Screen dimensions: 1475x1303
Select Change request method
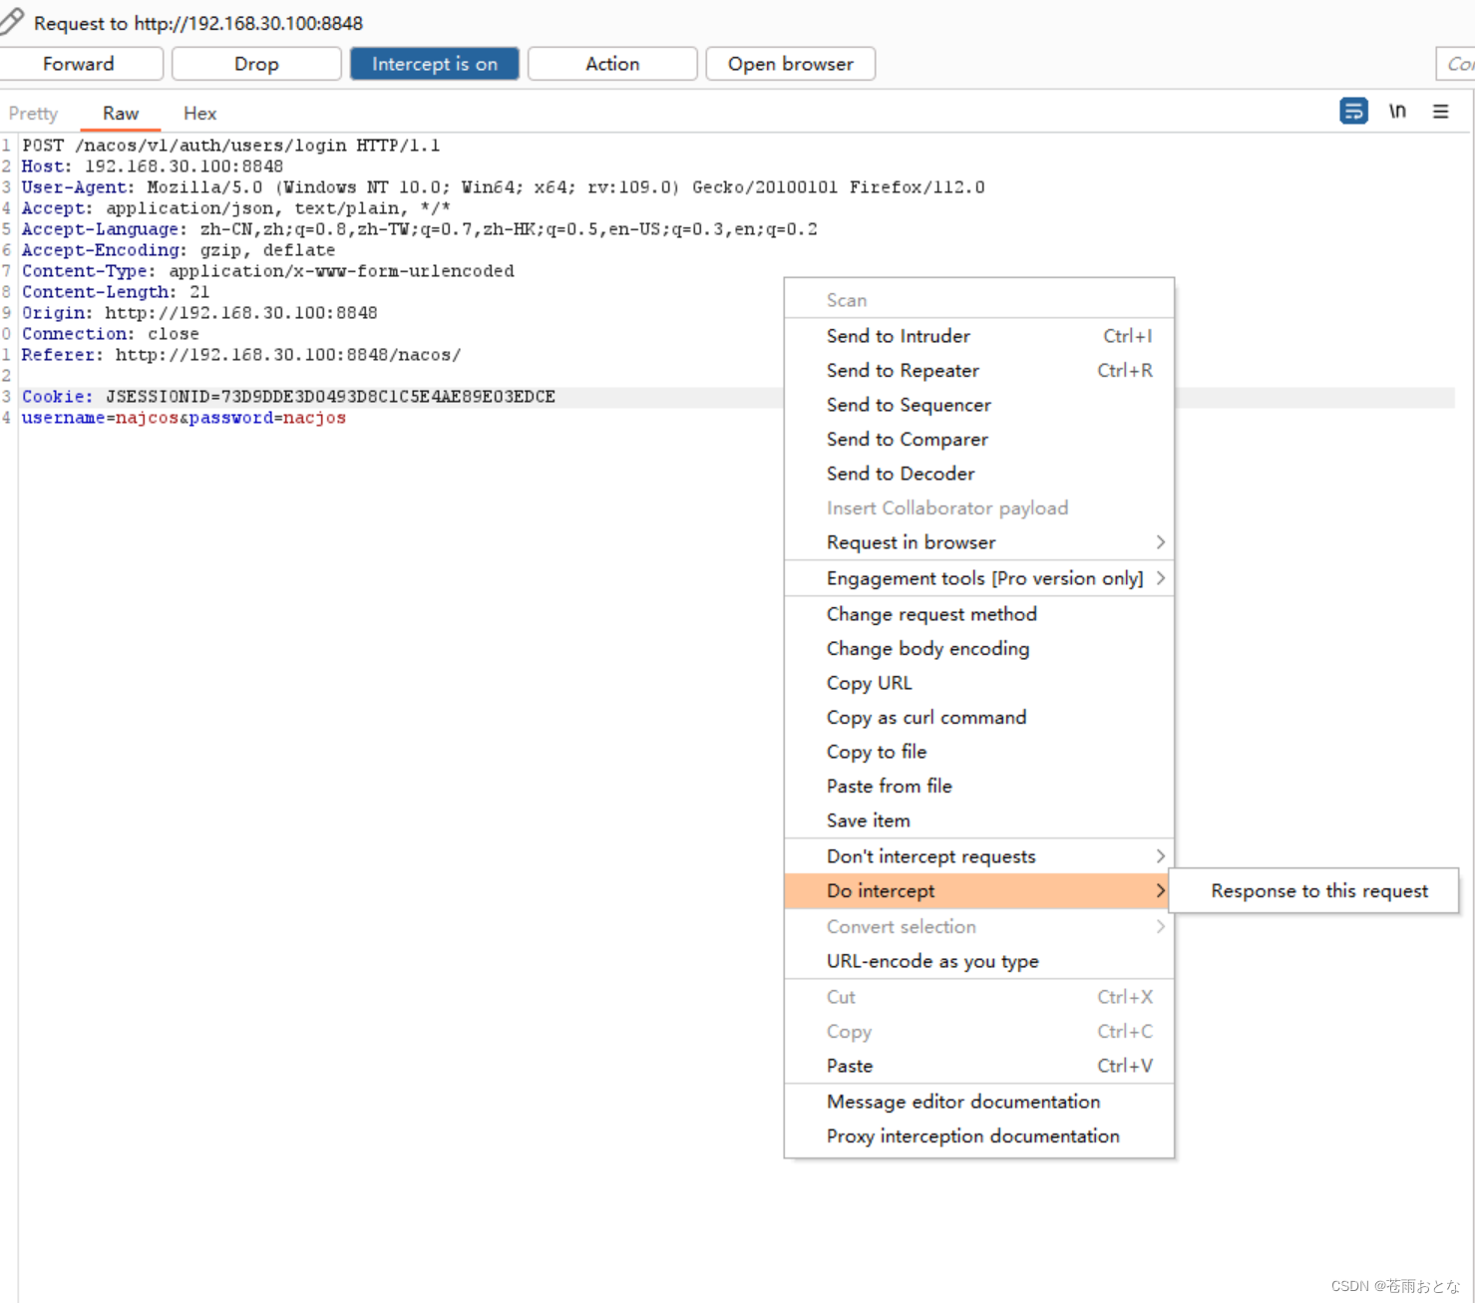pyautogui.click(x=979, y=614)
